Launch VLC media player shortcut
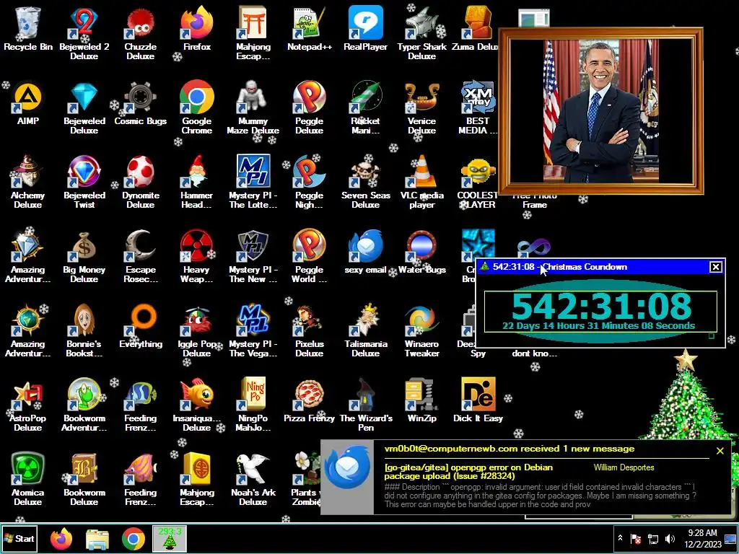 (x=421, y=182)
